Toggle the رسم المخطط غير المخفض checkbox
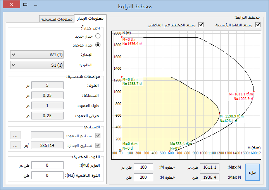The image size is (269, 190). [x=201, y=25]
